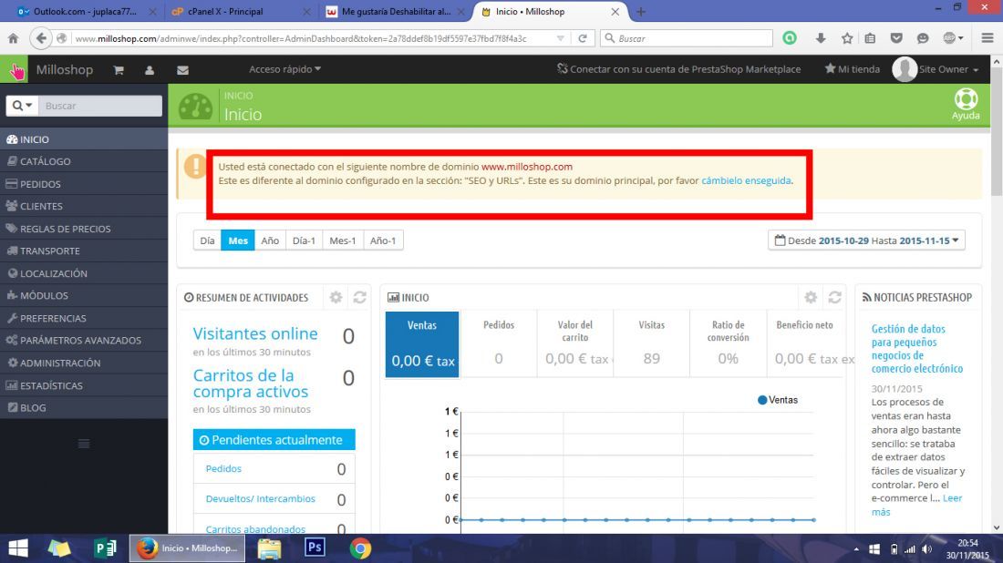Select Mes time period
The image size is (1003, 563).
point(238,241)
